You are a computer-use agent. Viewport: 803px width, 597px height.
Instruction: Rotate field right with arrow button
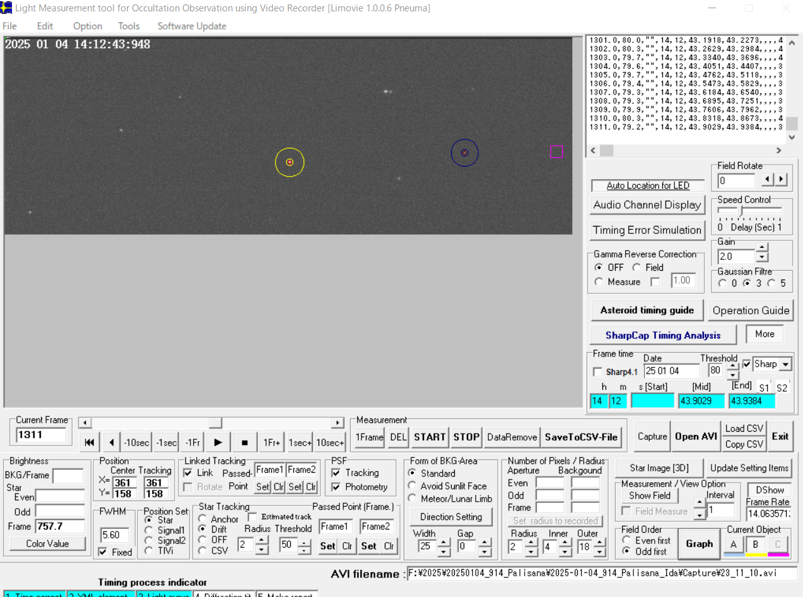point(782,179)
